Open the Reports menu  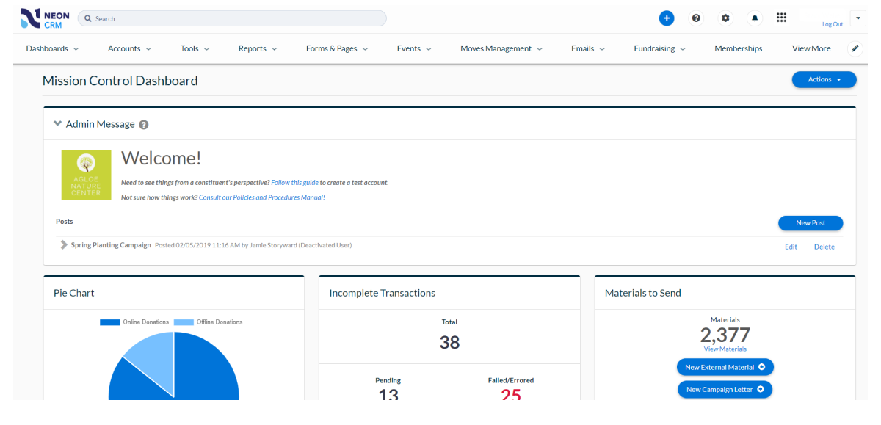click(x=258, y=48)
